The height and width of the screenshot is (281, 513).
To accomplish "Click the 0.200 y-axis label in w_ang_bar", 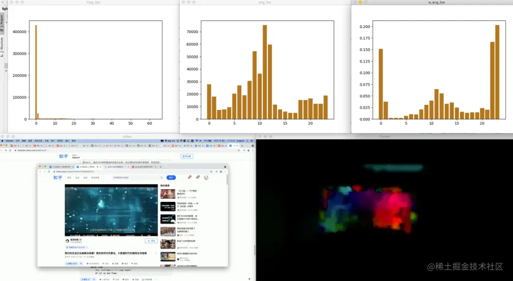I will (x=364, y=27).
